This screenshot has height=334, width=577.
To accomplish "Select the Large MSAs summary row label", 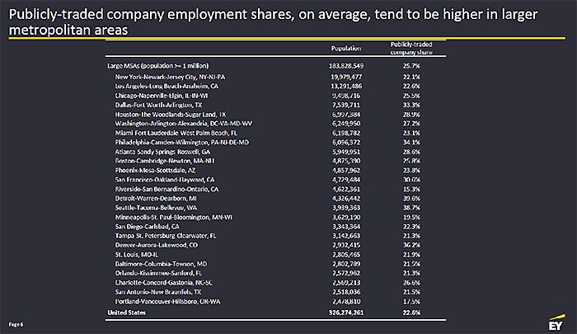I will coord(158,65).
